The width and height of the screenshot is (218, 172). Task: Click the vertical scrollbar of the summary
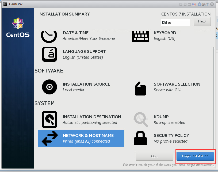[214, 98]
